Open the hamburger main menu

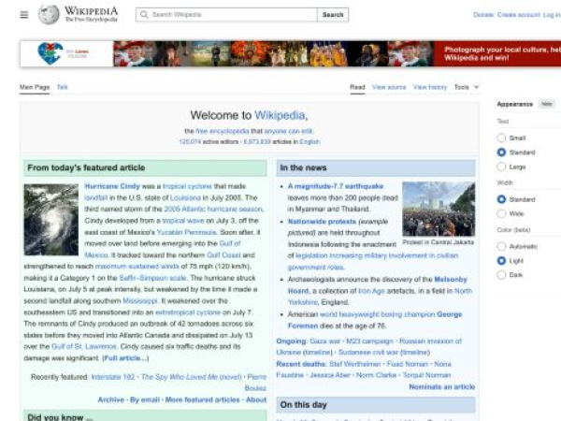click(24, 15)
